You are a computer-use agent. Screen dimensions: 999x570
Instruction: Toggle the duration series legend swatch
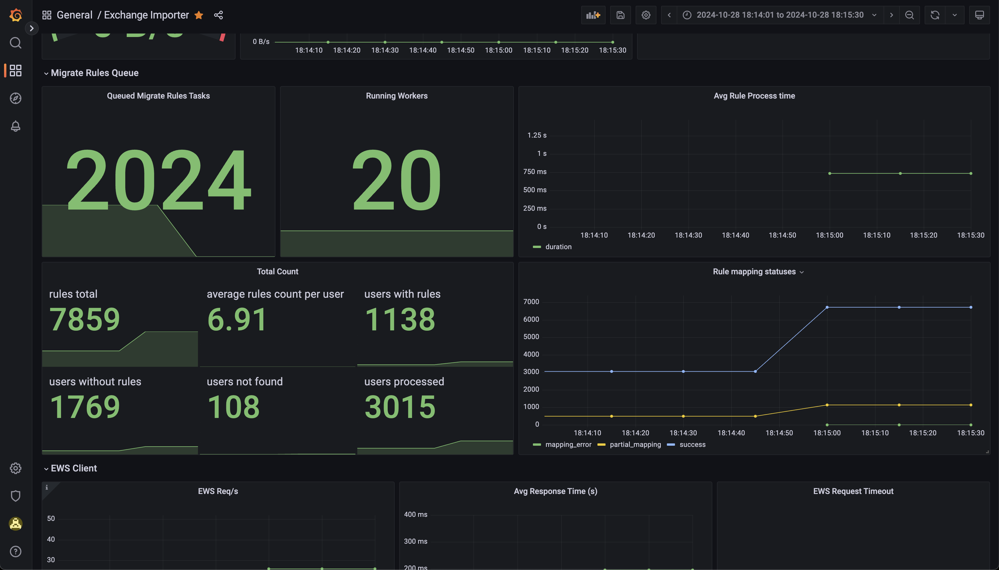point(537,247)
